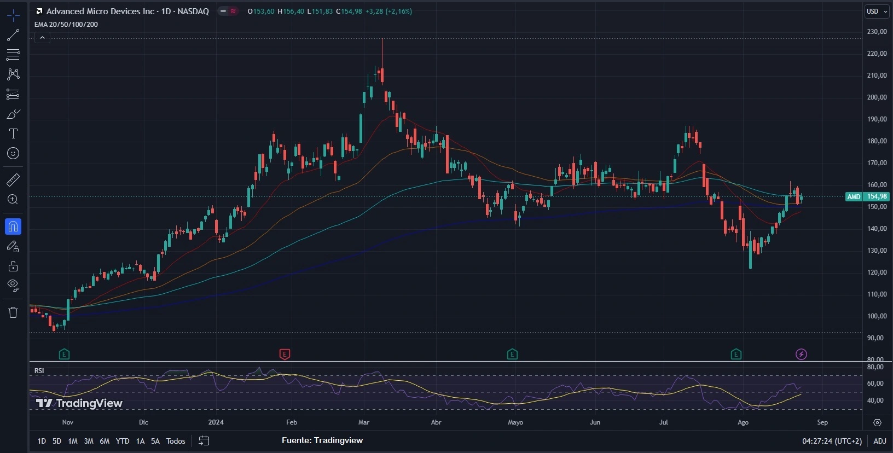This screenshot has width=893, height=453.
Task: Activate the ruler measure tool
Action: [x=13, y=179]
